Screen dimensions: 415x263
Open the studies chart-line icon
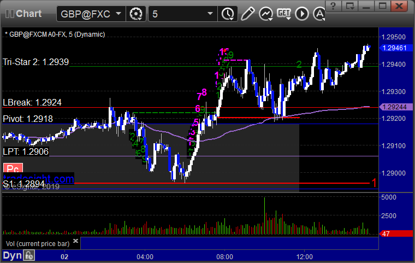266,14
